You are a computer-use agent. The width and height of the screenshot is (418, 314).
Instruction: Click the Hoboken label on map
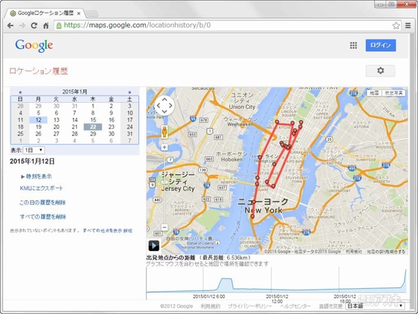point(232,159)
